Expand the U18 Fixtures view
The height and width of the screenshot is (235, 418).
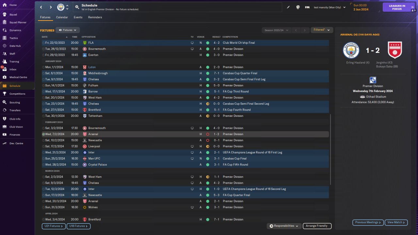pos(79,226)
